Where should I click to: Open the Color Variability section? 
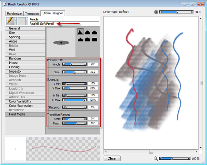(x=25, y=101)
